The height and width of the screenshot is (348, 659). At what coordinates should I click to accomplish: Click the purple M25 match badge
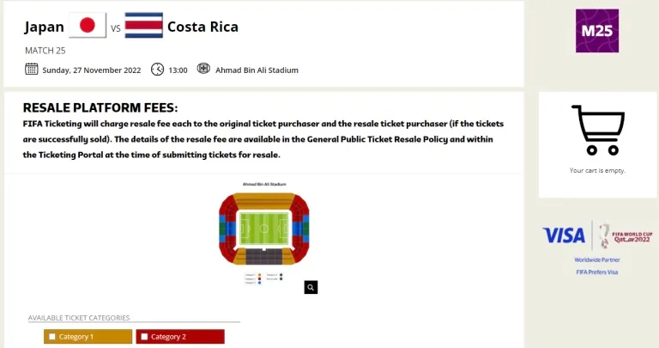tap(597, 31)
